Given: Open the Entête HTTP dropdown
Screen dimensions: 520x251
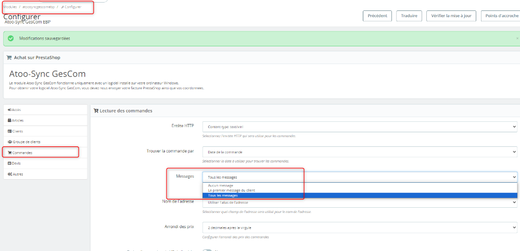Looking at the screenshot, I should [360, 127].
